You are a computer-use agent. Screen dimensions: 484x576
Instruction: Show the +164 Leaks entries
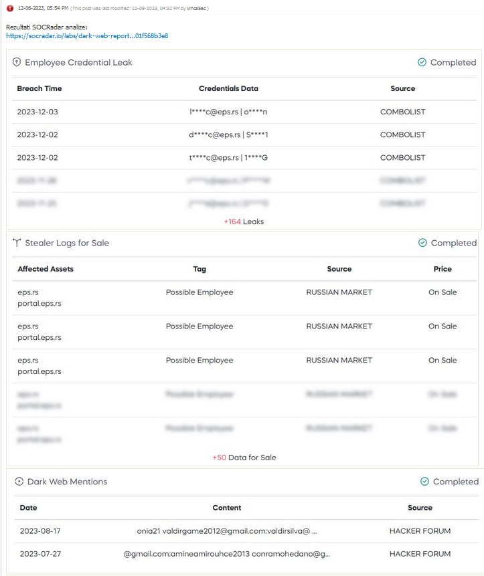pos(244,221)
